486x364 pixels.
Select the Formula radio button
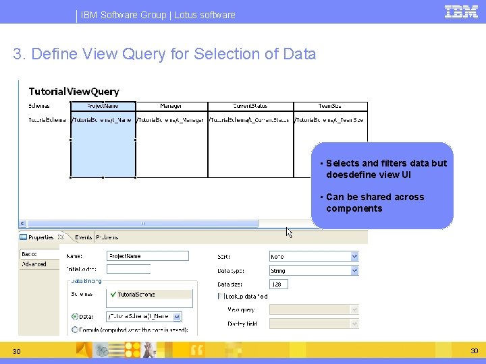tap(75, 330)
